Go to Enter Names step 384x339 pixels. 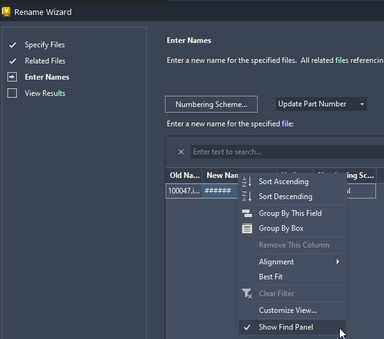[x=47, y=77]
